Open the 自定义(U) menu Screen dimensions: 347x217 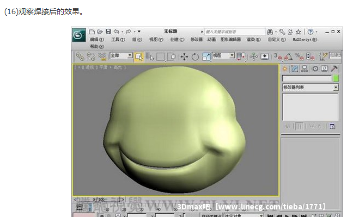pyautogui.click(x=277, y=40)
